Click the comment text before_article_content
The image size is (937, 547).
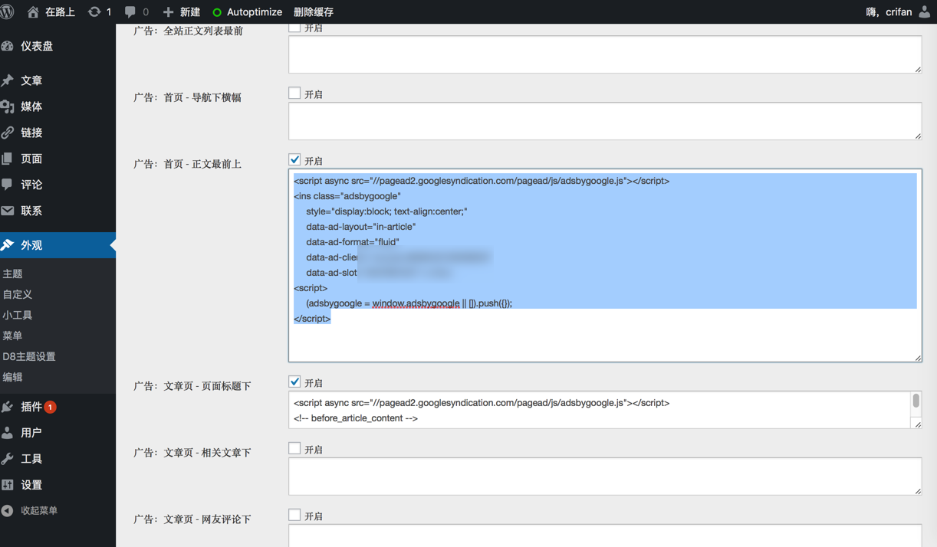coord(356,418)
